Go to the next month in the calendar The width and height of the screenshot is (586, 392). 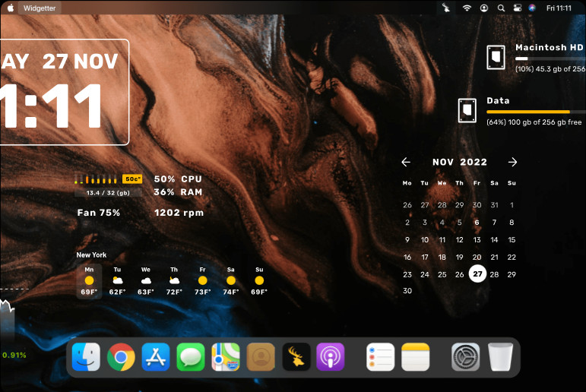tap(513, 162)
